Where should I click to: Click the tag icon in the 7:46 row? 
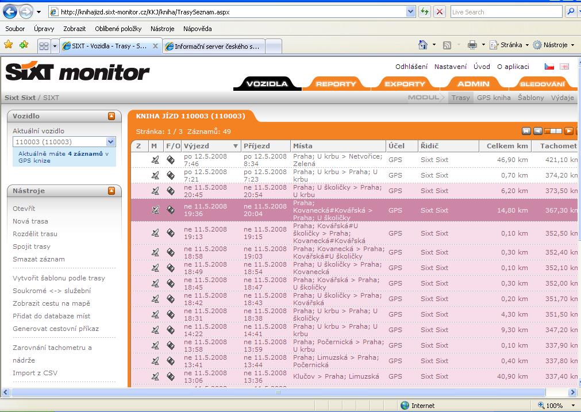coord(171,160)
